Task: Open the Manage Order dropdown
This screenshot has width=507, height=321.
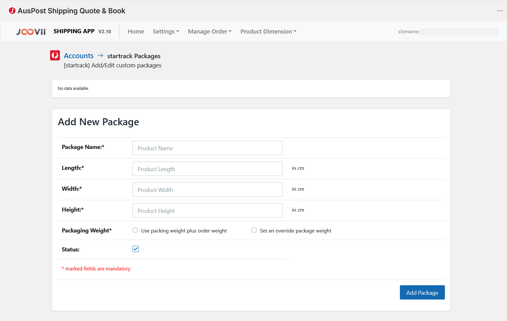Action: tap(209, 32)
